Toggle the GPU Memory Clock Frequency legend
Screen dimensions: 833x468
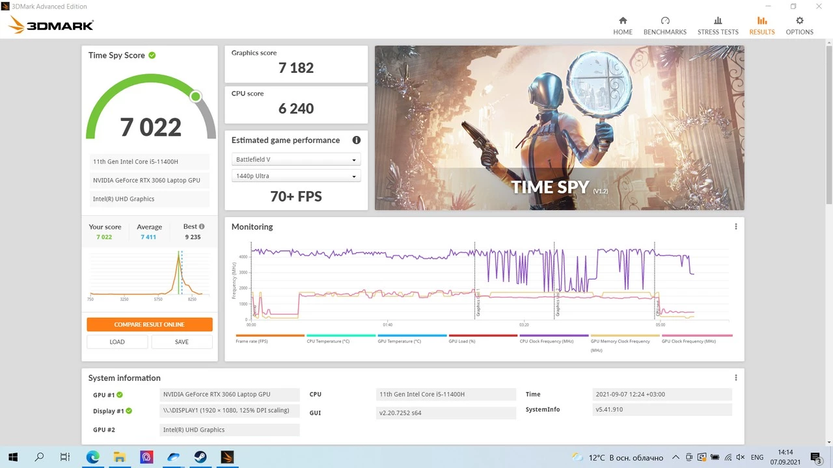point(625,343)
